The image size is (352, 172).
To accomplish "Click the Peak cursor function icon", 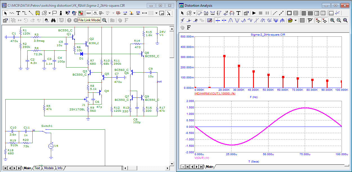I will pos(230,20).
